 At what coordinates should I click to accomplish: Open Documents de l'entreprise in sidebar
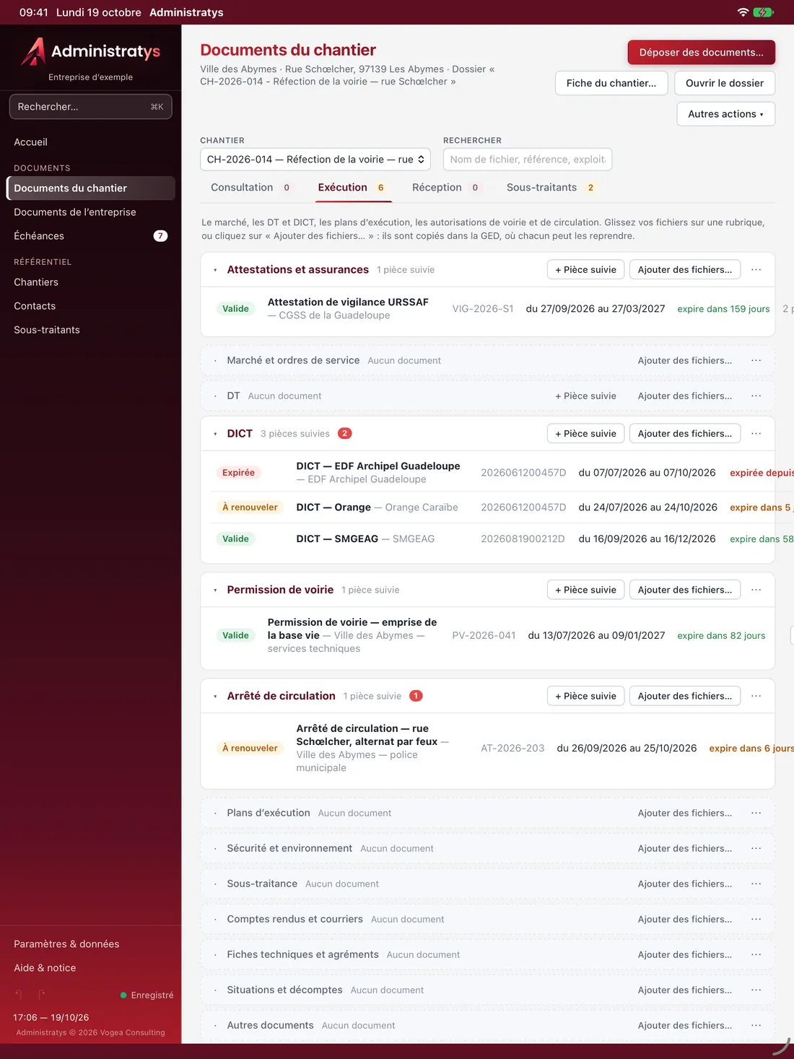(91, 212)
